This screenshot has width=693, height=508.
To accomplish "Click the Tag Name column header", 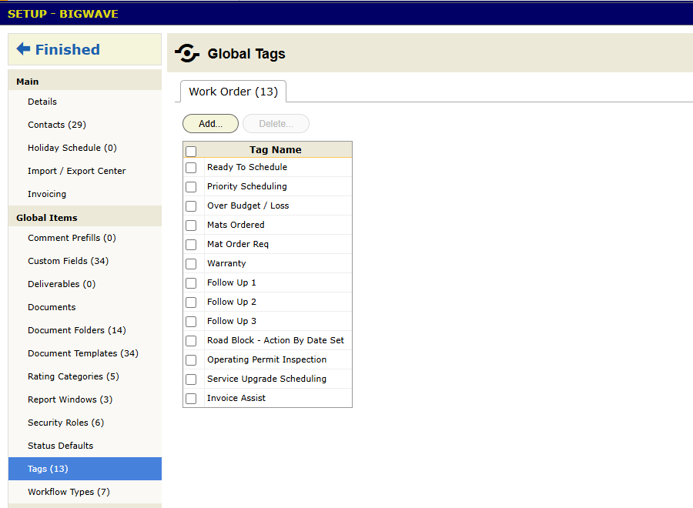I will tap(276, 150).
